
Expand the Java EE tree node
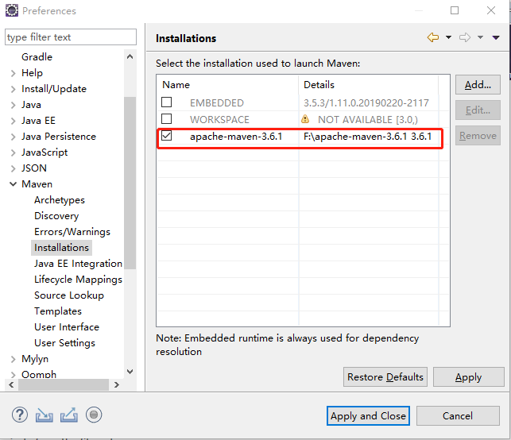[x=13, y=121]
